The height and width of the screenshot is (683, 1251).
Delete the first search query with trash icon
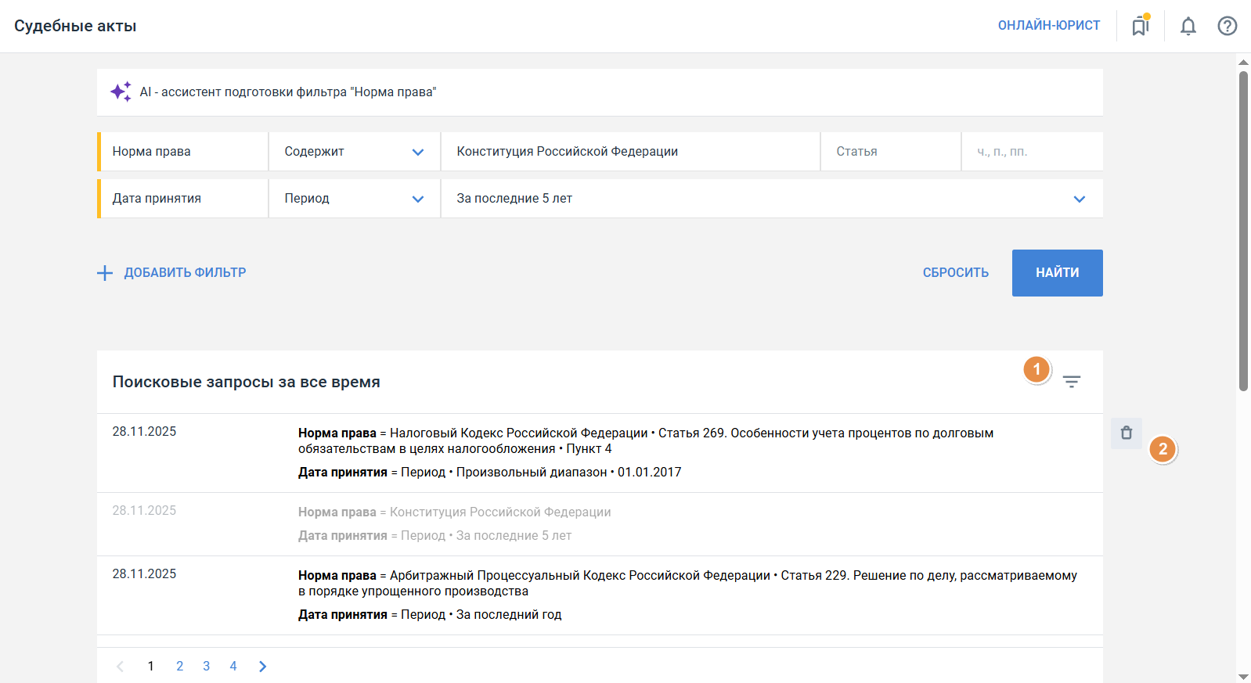[1126, 433]
